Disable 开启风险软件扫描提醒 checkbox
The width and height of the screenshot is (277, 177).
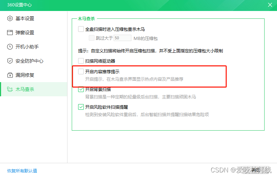[81, 107]
